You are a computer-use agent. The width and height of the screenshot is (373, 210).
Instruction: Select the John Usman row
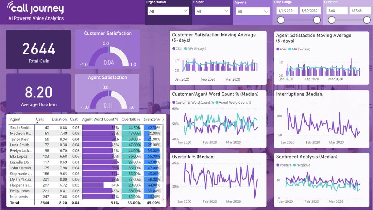coord(85,168)
